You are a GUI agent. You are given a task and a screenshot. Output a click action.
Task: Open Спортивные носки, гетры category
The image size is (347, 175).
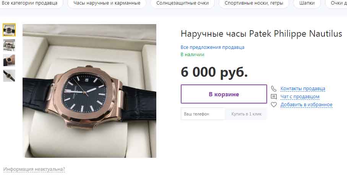point(254,3)
